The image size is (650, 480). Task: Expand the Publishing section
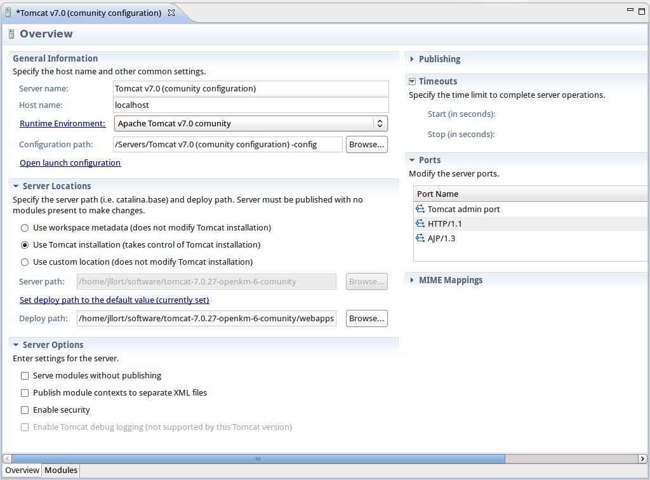click(411, 59)
